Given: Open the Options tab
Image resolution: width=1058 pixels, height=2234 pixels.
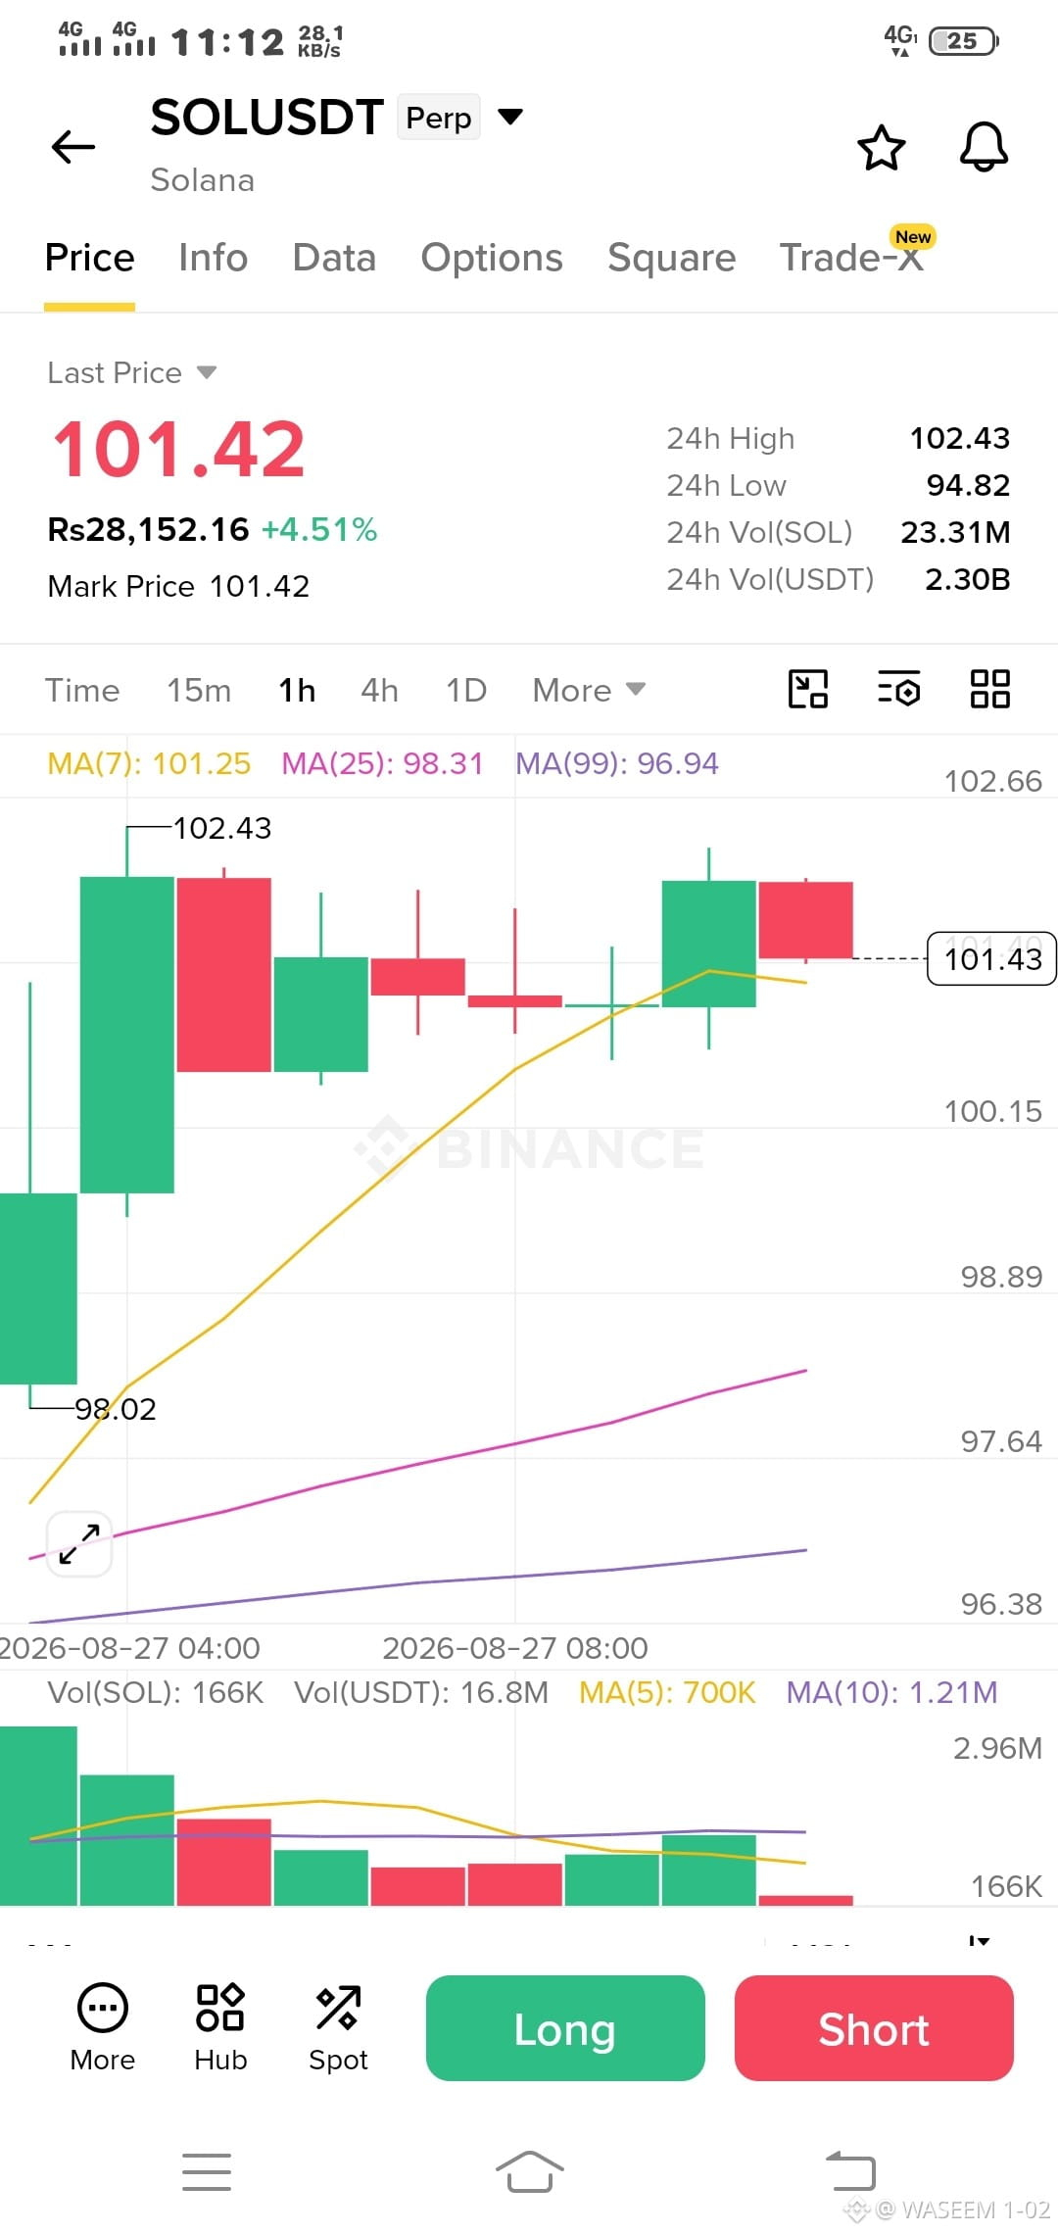Looking at the screenshot, I should (492, 258).
